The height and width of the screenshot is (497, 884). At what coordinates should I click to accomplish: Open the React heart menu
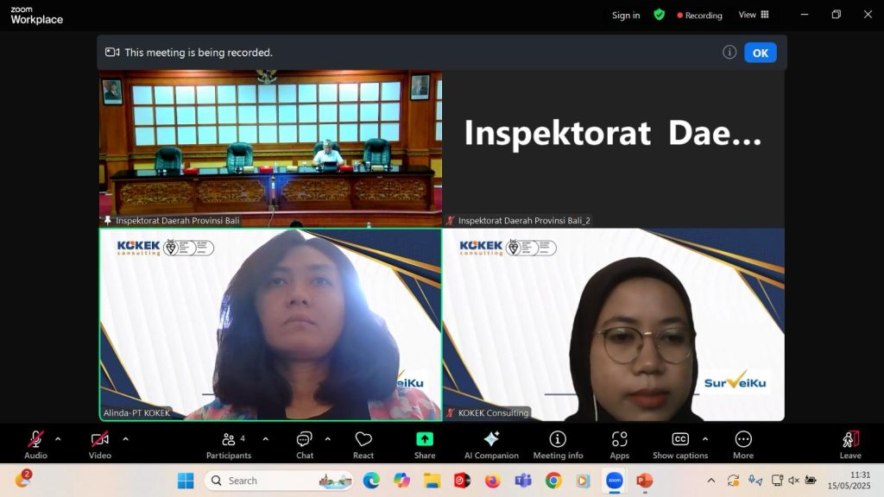363,444
